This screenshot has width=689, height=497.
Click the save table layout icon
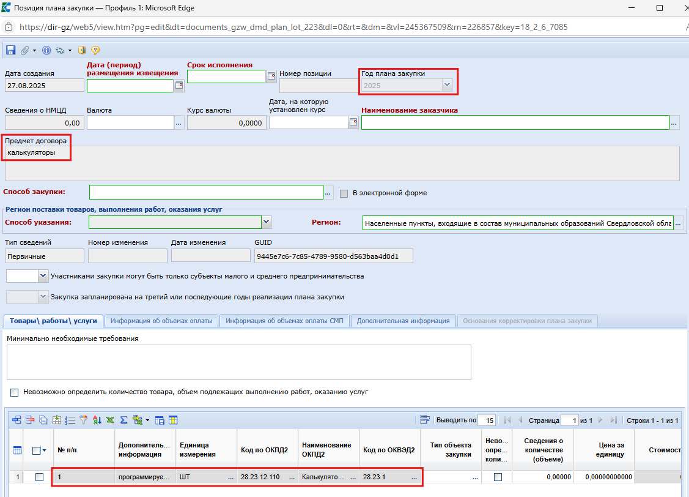coord(160,420)
